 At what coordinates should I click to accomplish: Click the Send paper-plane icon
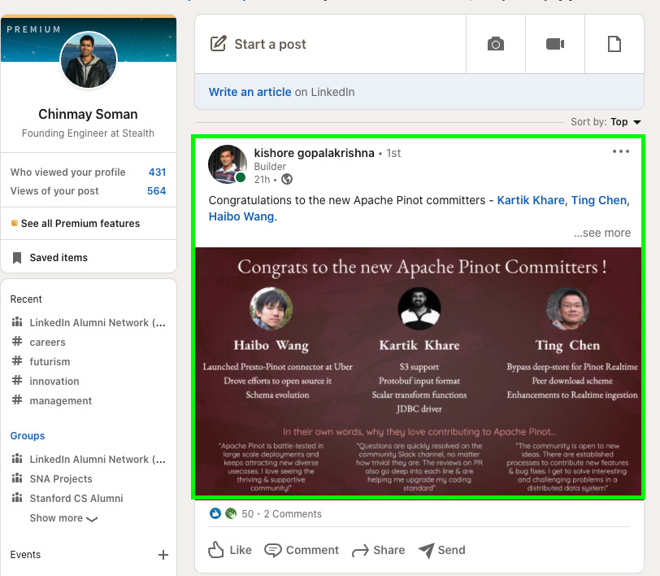click(426, 550)
